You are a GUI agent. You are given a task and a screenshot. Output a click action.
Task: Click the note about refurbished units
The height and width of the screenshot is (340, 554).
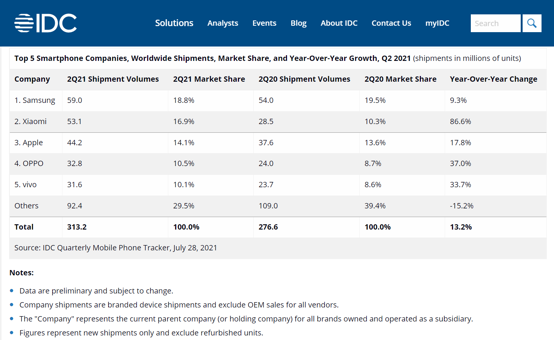pyautogui.click(x=141, y=333)
